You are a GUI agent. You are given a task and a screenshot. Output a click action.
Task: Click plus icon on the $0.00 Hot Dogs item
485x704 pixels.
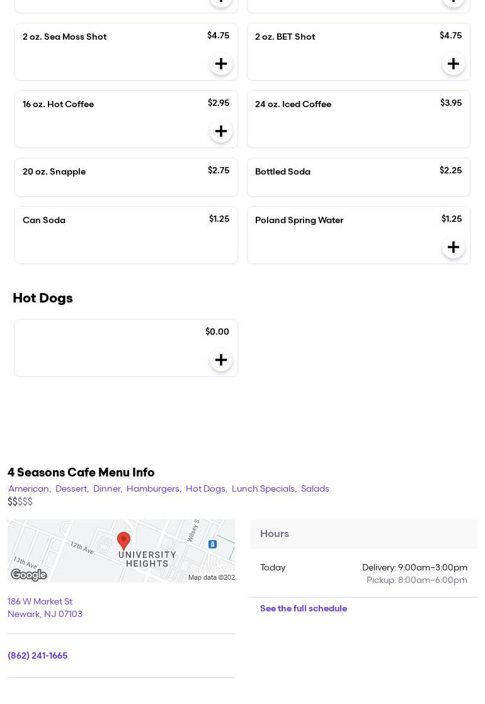pyautogui.click(x=220, y=360)
